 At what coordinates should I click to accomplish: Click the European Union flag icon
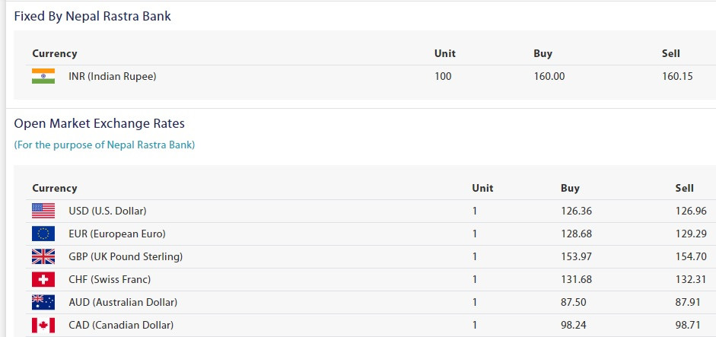(x=43, y=234)
